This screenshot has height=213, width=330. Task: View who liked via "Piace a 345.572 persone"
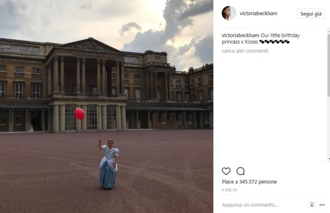pos(249,182)
